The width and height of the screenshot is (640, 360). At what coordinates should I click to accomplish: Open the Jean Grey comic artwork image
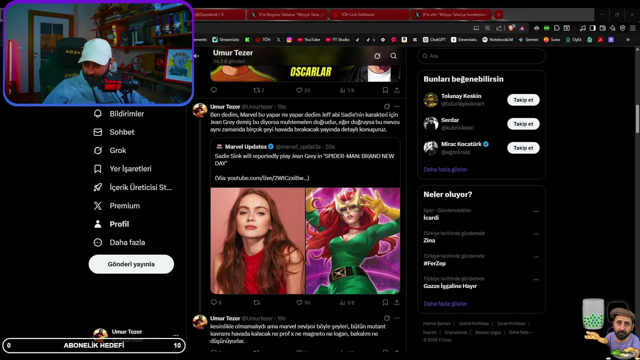click(x=352, y=240)
